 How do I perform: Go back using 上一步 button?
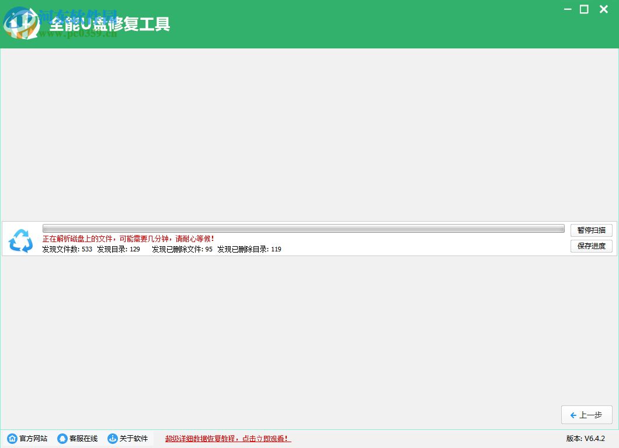[587, 415]
